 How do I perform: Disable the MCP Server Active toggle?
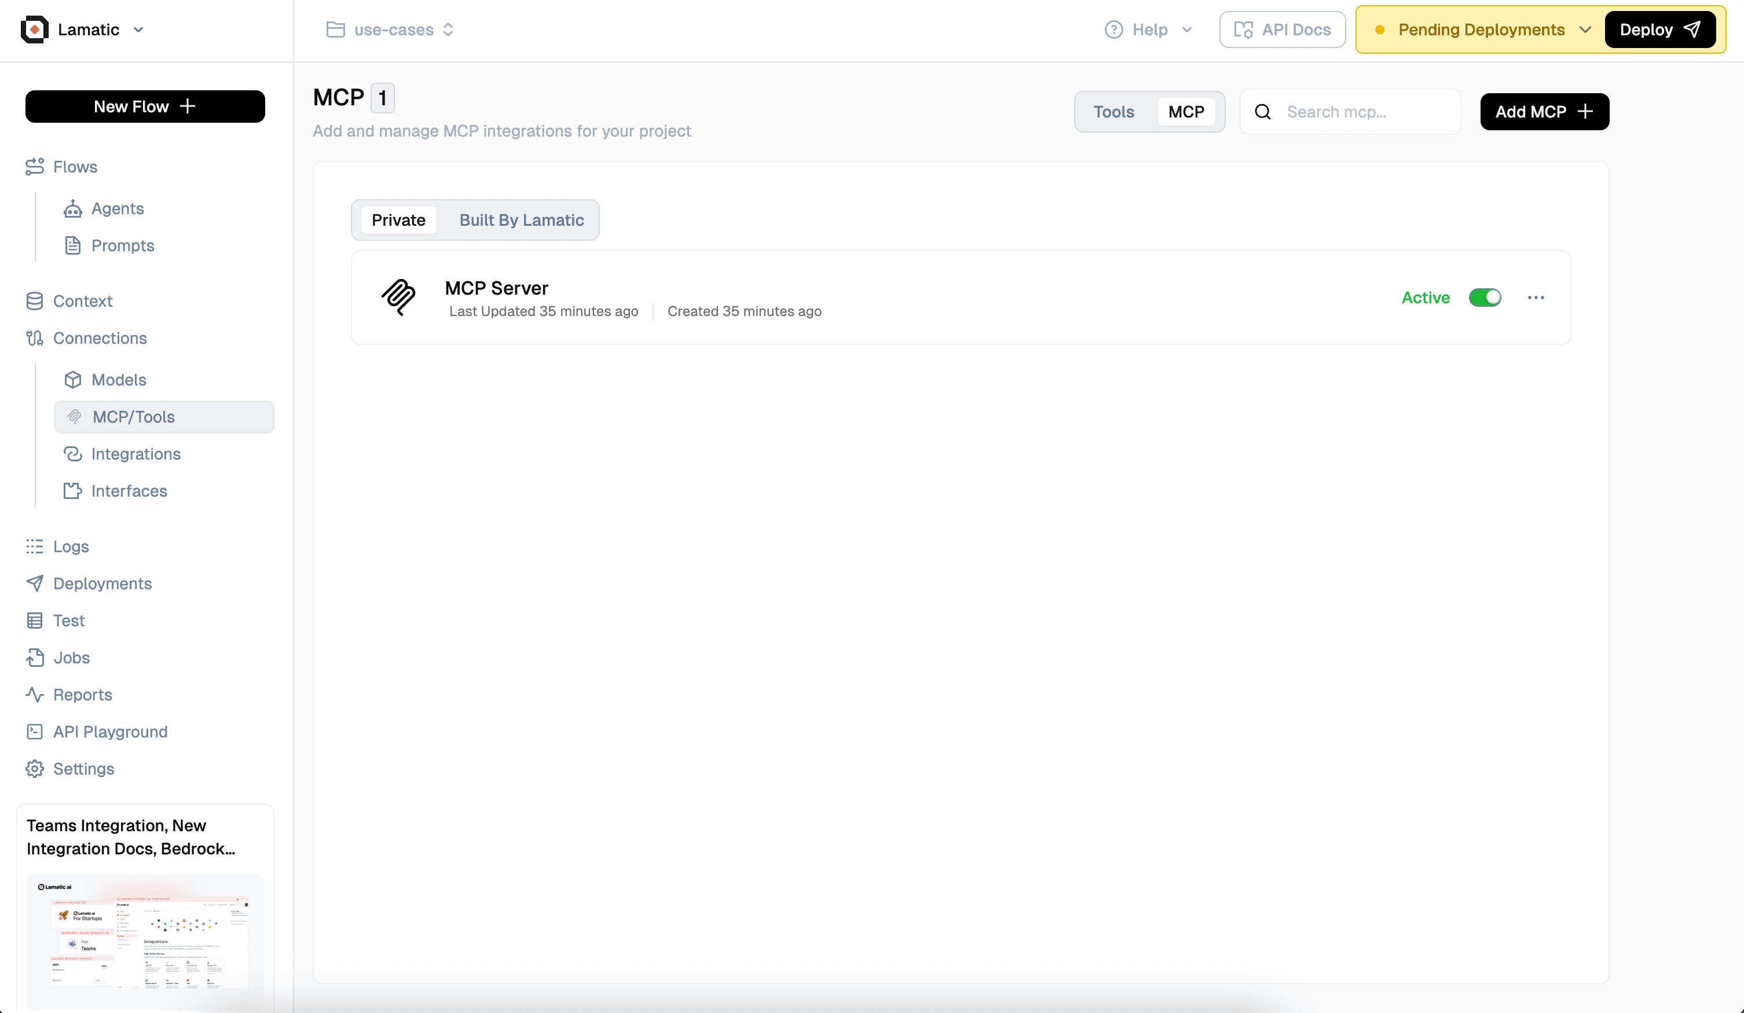click(1485, 298)
